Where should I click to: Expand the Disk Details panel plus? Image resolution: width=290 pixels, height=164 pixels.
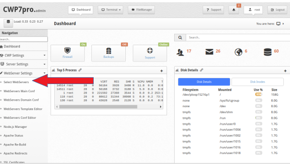click(x=285, y=71)
